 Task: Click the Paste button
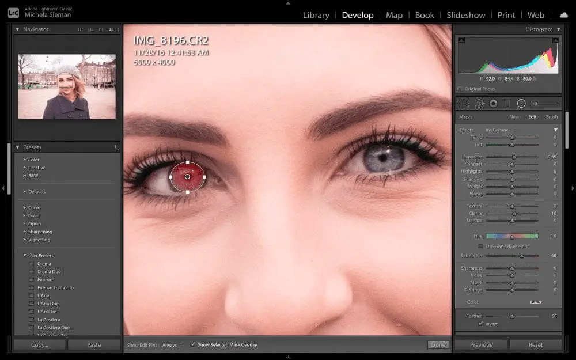pos(94,345)
